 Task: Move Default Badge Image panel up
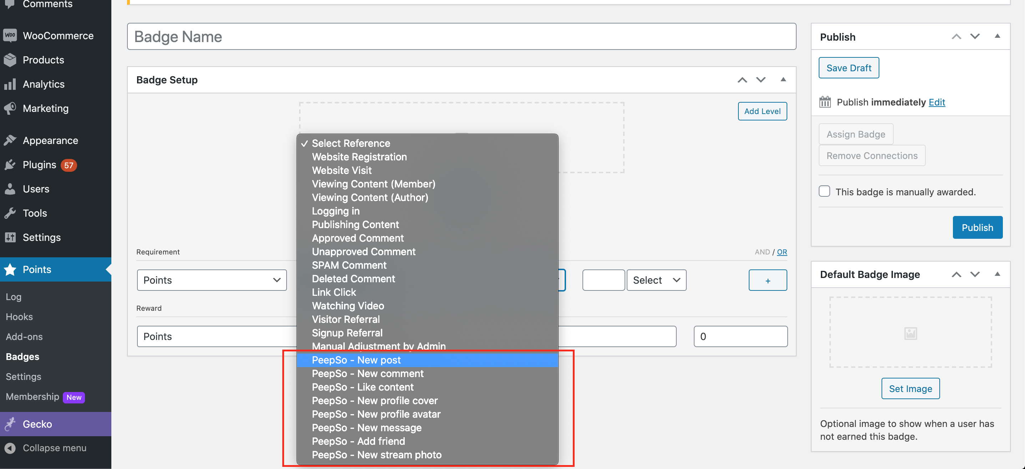point(956,274)
